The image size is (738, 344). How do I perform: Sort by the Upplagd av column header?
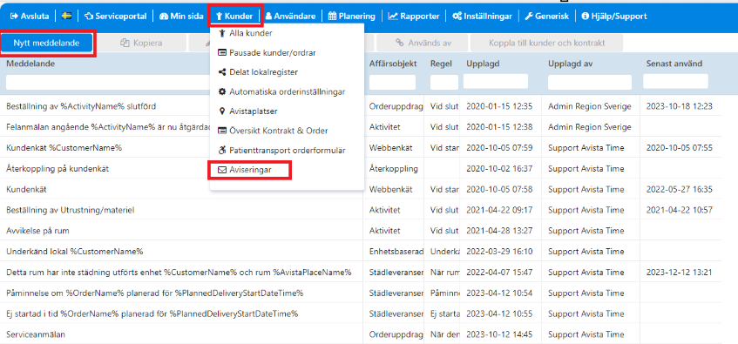point(570,64)
